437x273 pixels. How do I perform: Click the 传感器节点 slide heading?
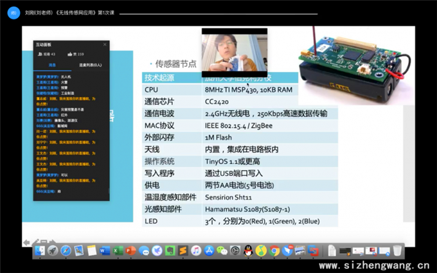(175, 64)
